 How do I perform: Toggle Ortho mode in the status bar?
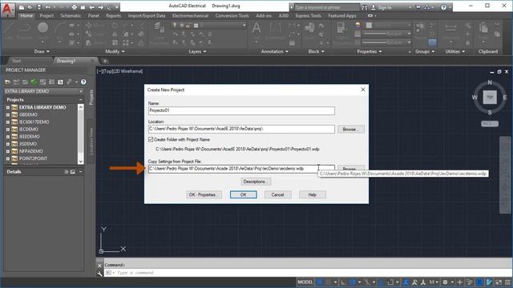click(343, 282)
